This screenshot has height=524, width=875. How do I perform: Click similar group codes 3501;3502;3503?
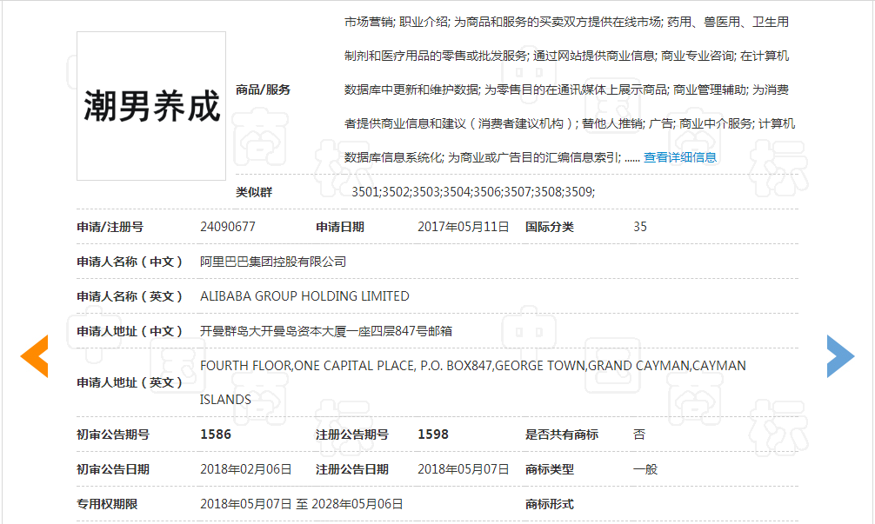[473, 192]
